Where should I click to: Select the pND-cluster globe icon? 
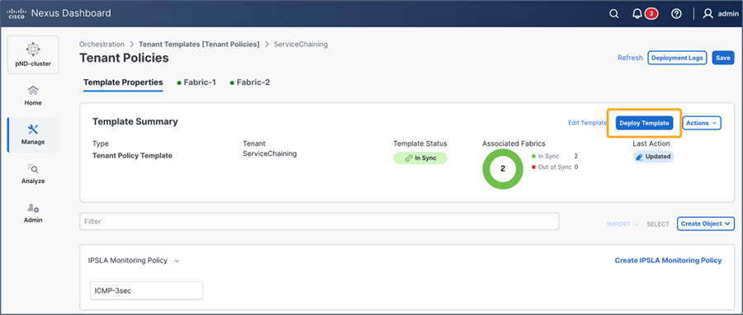33,49
